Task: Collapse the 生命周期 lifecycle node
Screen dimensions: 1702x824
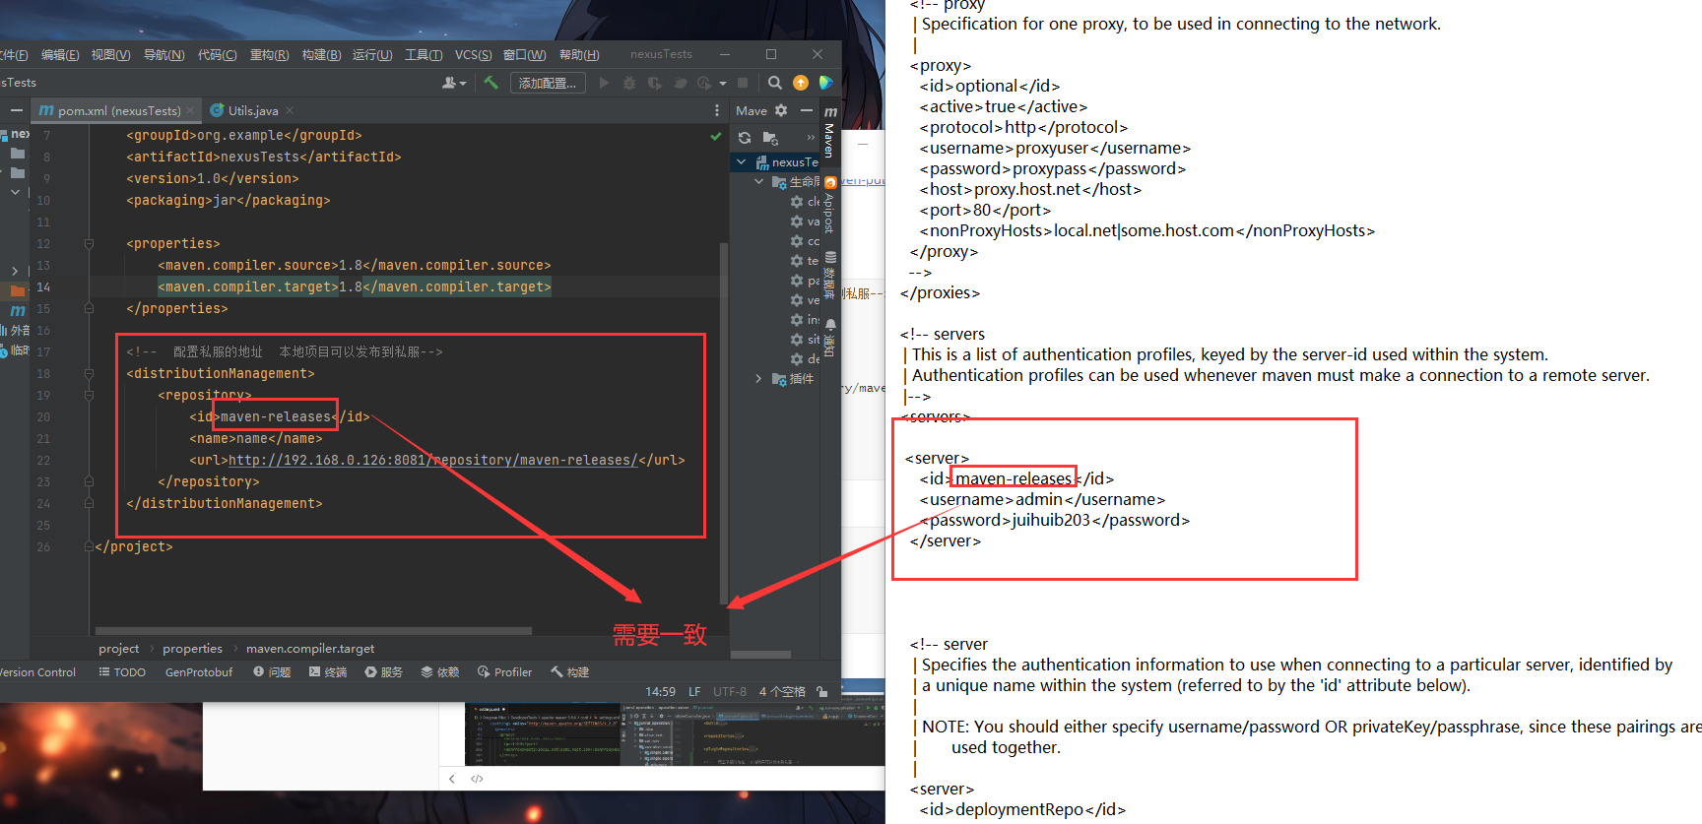Action: [758, 181]
